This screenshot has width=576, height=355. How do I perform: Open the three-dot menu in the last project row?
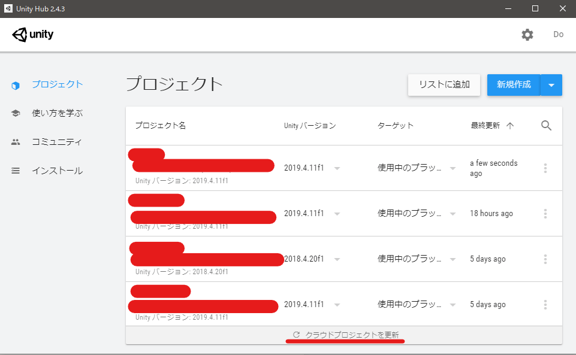pyautogui.click(x=545, y=304)
